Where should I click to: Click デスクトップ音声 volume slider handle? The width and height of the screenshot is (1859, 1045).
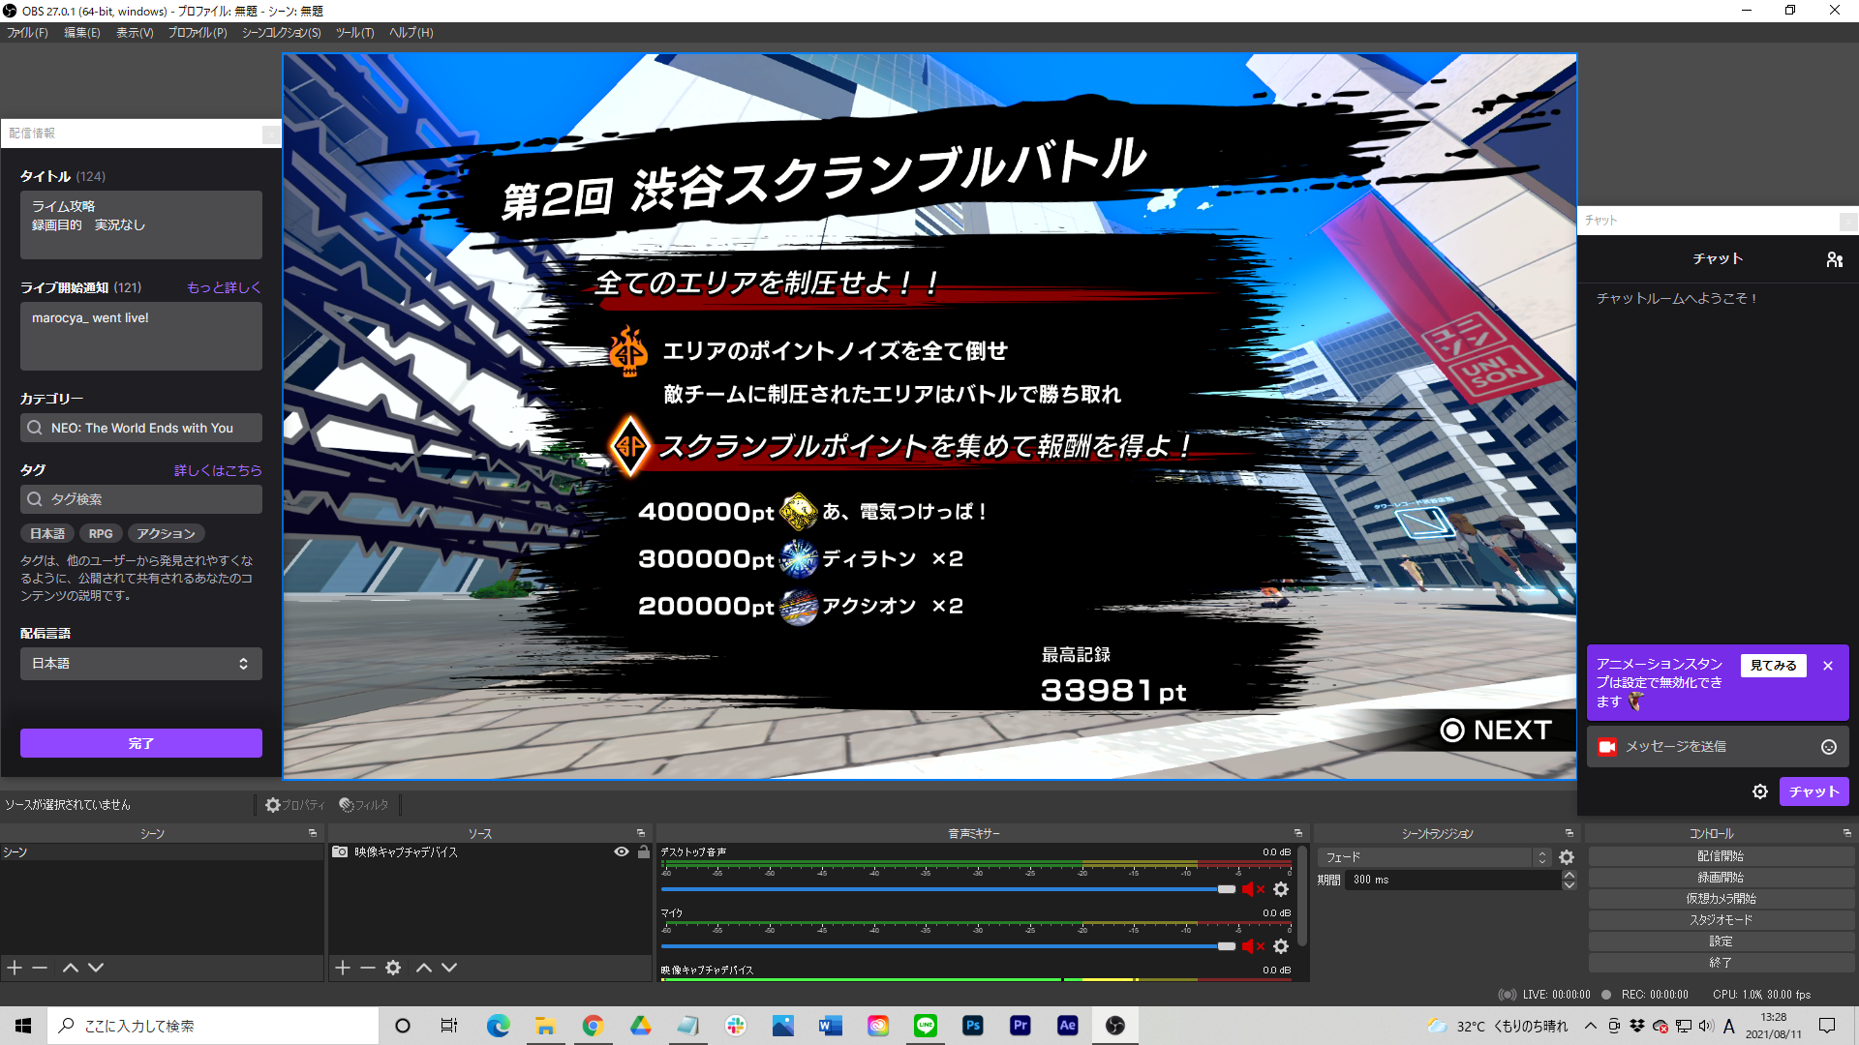click(x=1227, y=889)
